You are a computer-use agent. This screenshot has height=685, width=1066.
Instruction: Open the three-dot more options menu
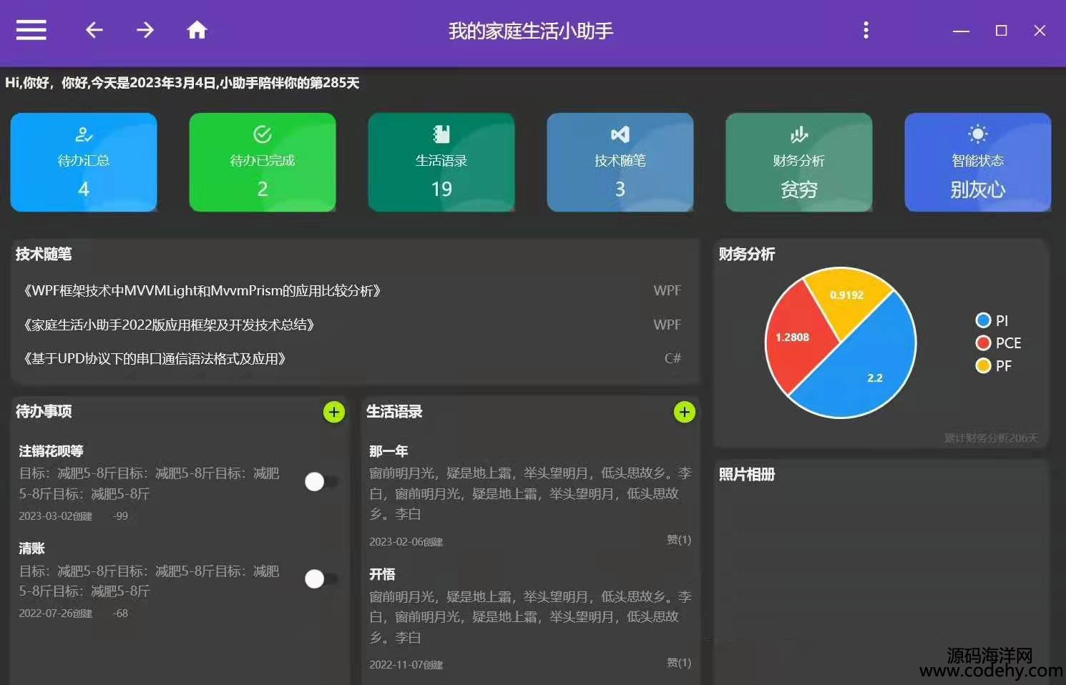(866, 30)
